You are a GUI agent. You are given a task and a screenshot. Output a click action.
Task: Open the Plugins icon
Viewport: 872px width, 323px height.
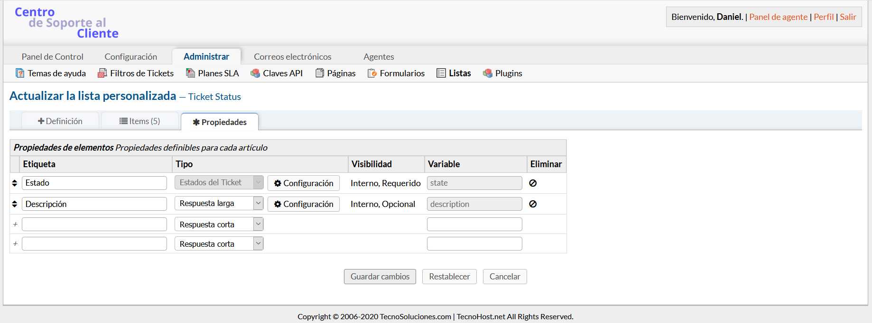point(487,73)
